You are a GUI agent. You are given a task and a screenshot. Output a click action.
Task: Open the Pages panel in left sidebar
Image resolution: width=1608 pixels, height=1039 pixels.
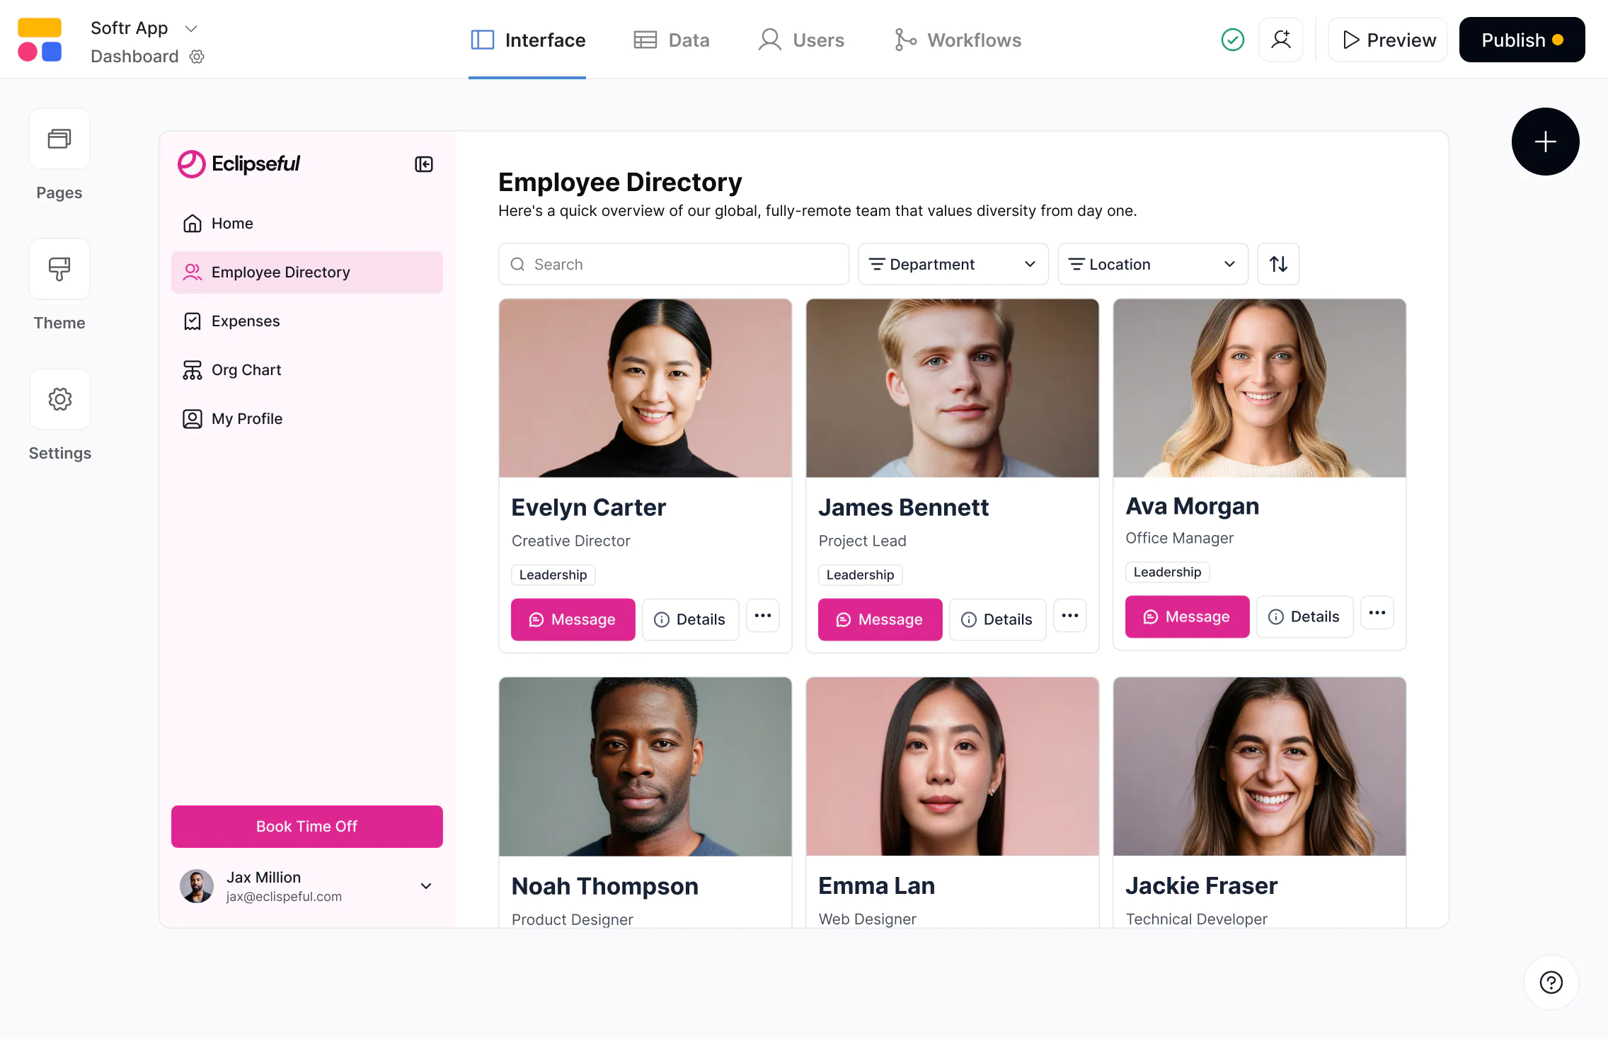(x=59, y=139)
